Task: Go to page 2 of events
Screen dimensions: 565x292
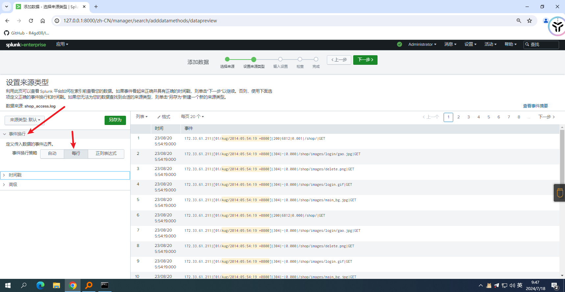Action: 458,117
